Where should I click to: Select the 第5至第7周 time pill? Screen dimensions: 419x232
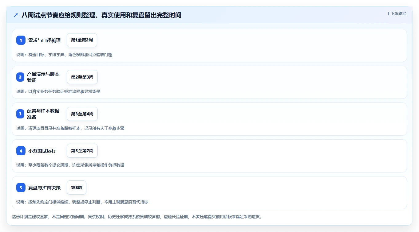pos(82,151)
